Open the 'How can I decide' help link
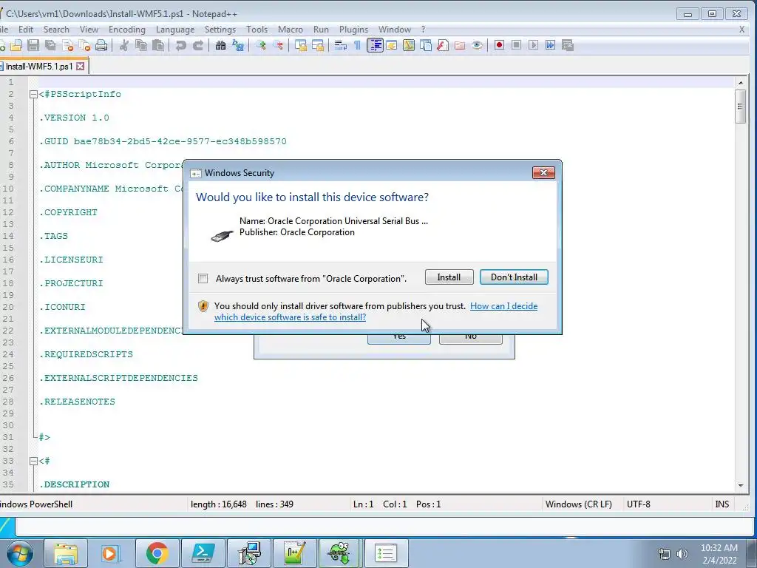Screen dimensions: 757x568 503,306
